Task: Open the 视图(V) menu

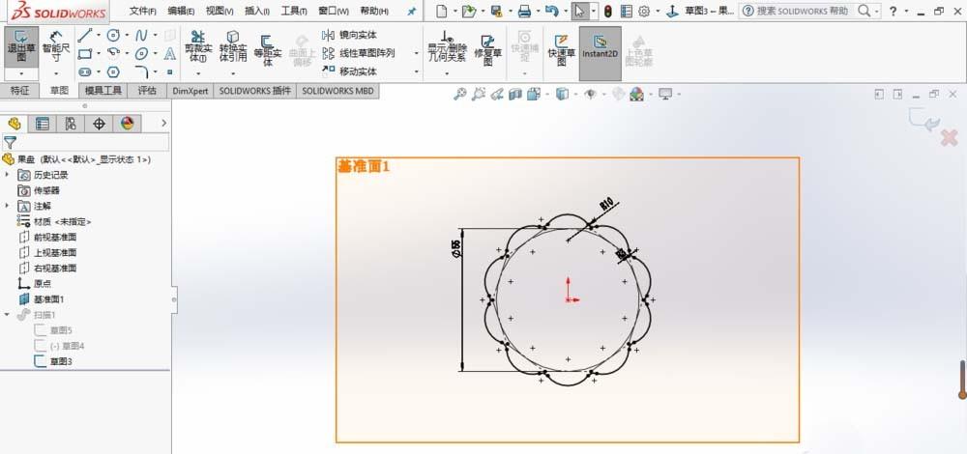Action: pyautogui.click(x=219, y=11)
